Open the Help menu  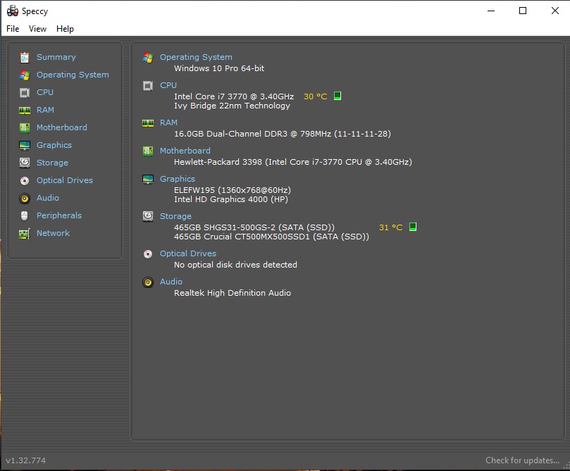point(65,29)
